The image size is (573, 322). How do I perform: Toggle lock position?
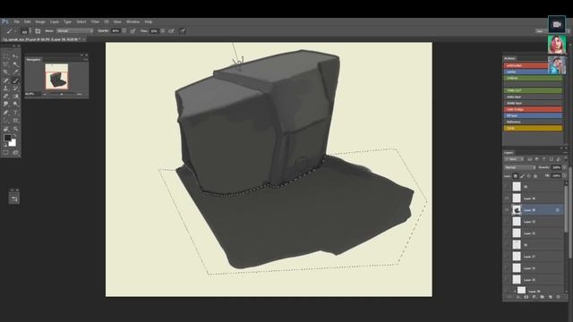(x=529, y=176)
